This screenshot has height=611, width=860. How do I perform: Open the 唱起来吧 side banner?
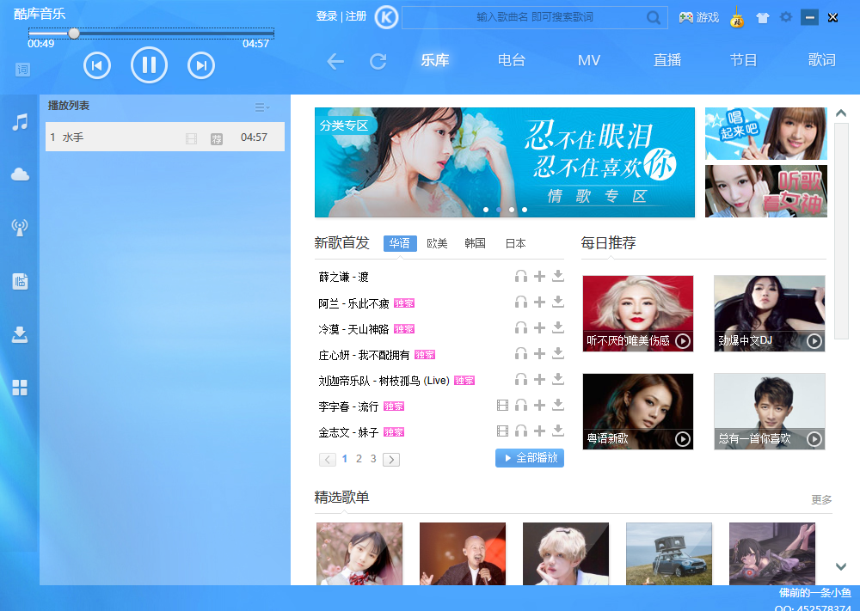coord(765,134)
